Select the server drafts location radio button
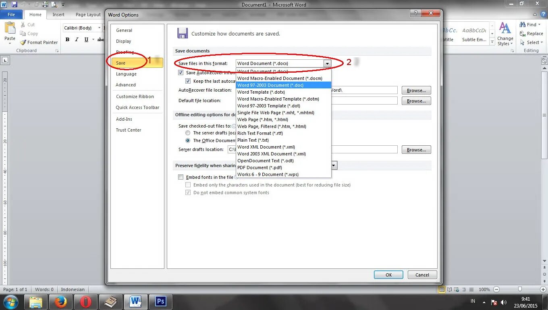The image size is (548, 310). pos(188,133)
